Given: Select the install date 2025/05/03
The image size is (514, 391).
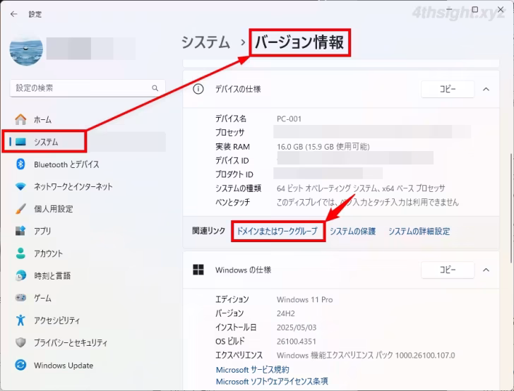Looking at the screenshot, I should pos(297,327).
